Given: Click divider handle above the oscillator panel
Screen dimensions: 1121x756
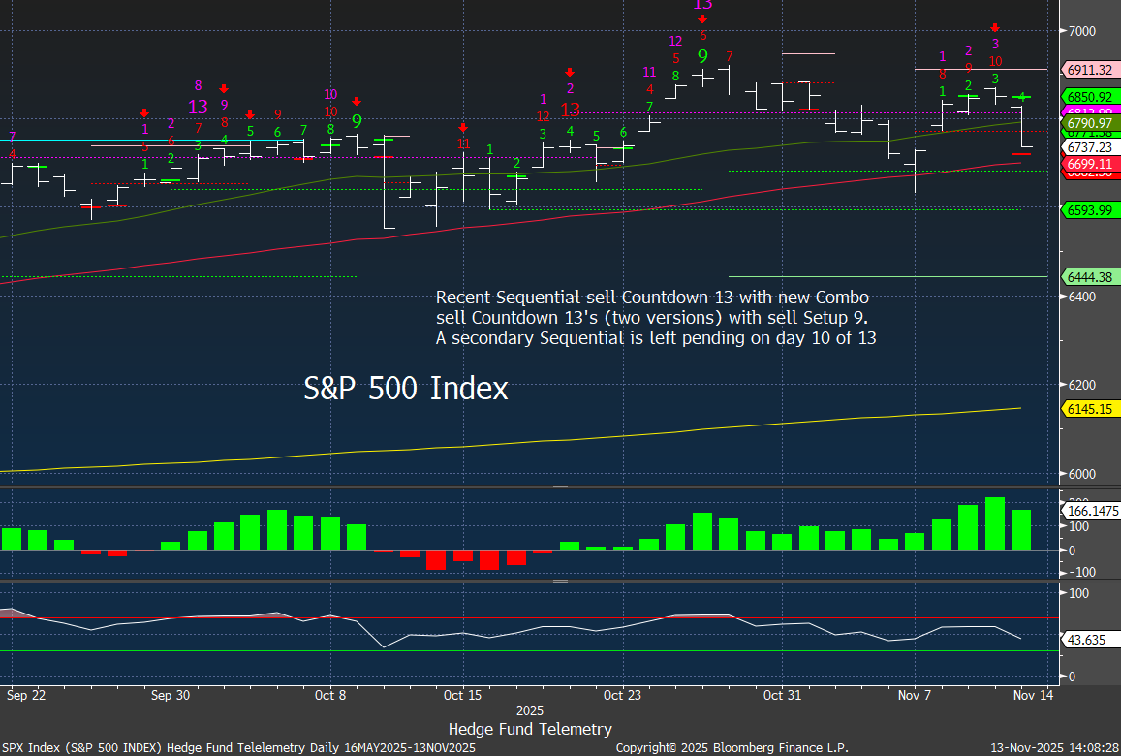Looking at the screenshot, I should tap(560, 581).
